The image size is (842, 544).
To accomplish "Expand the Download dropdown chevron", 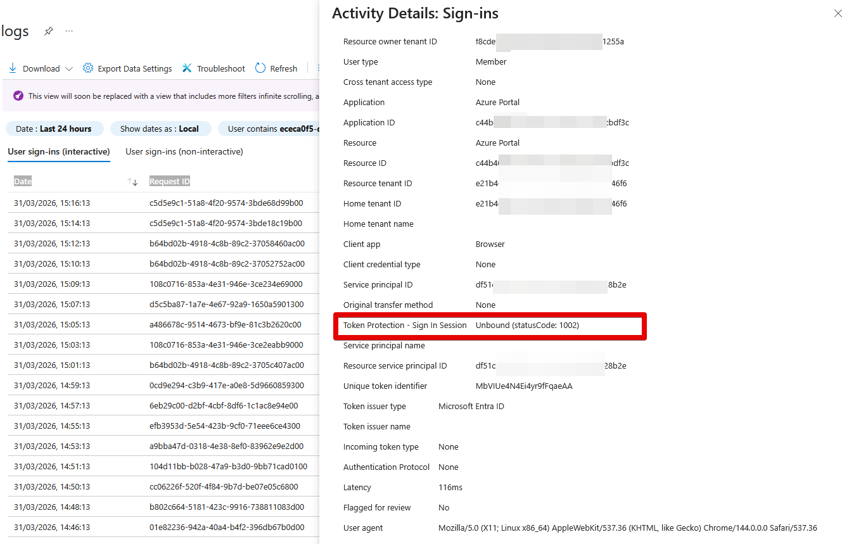I will pos(69,68).
